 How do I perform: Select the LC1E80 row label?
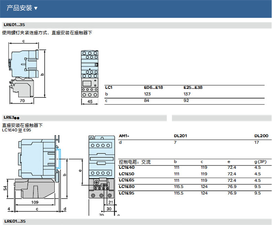point(127,187)
